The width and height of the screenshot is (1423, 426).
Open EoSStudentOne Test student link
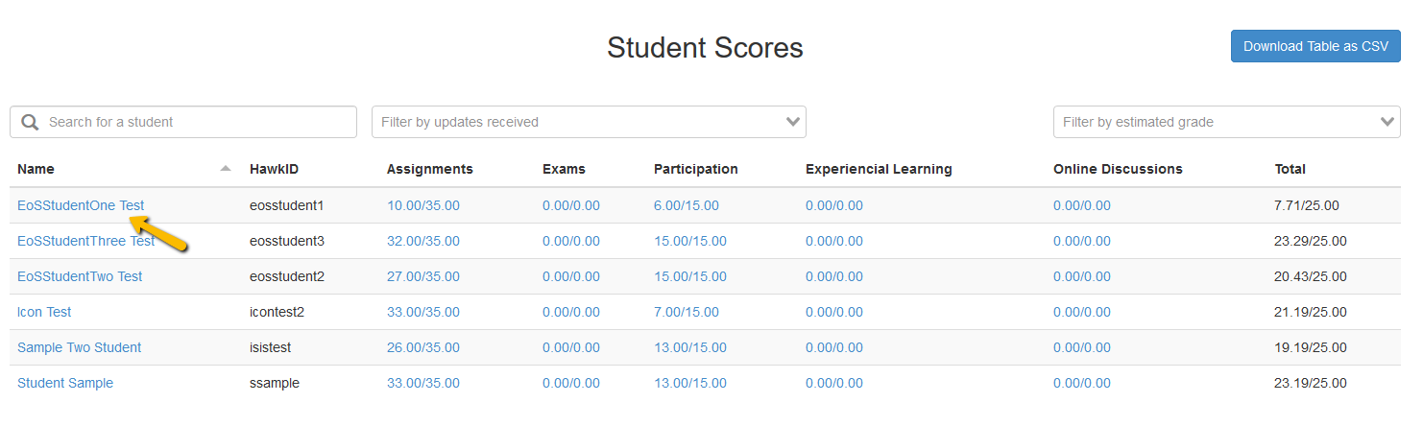pos(81,205)
